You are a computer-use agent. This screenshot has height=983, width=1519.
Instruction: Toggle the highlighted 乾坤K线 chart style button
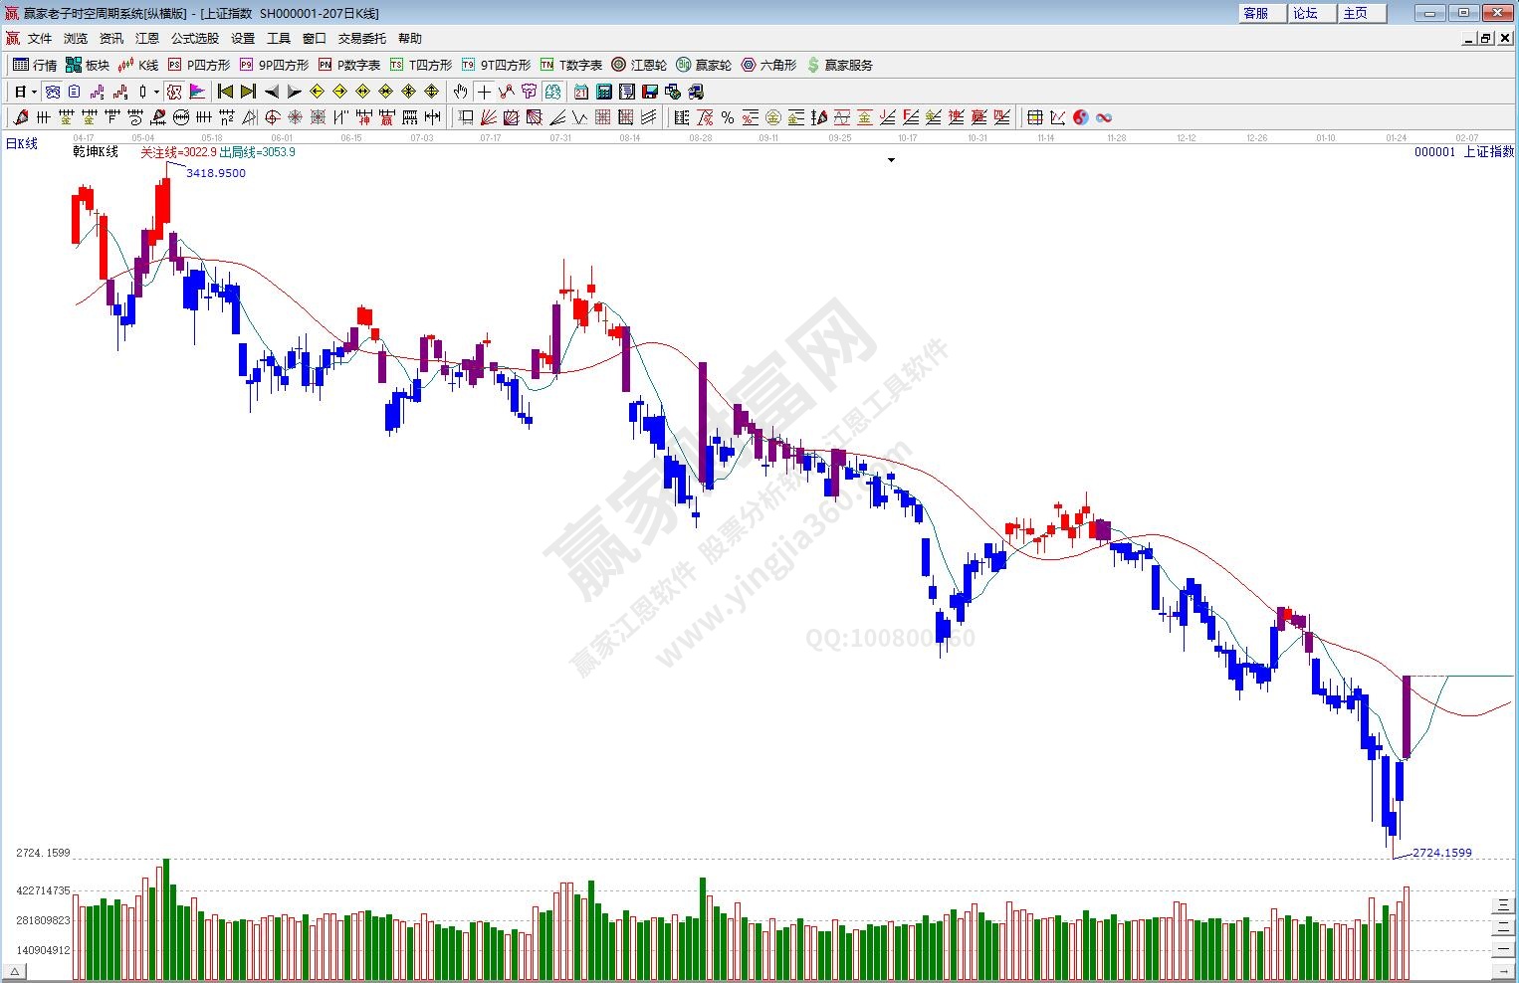(174, 92)
